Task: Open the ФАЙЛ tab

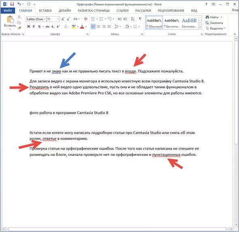Action: click(x=8, y=11)
